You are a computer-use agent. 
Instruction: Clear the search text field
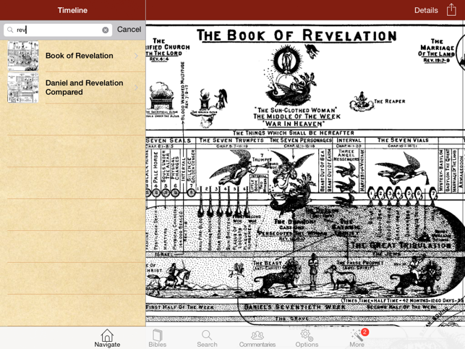(105, 30)
